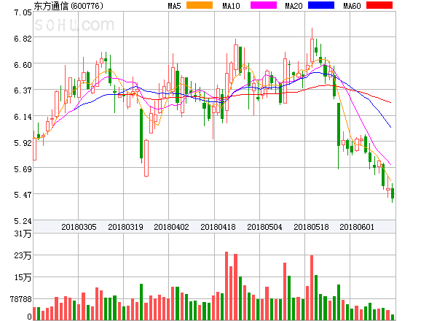Click the 5.24 price axis label

pyautogui.click(x=23, y=221)
